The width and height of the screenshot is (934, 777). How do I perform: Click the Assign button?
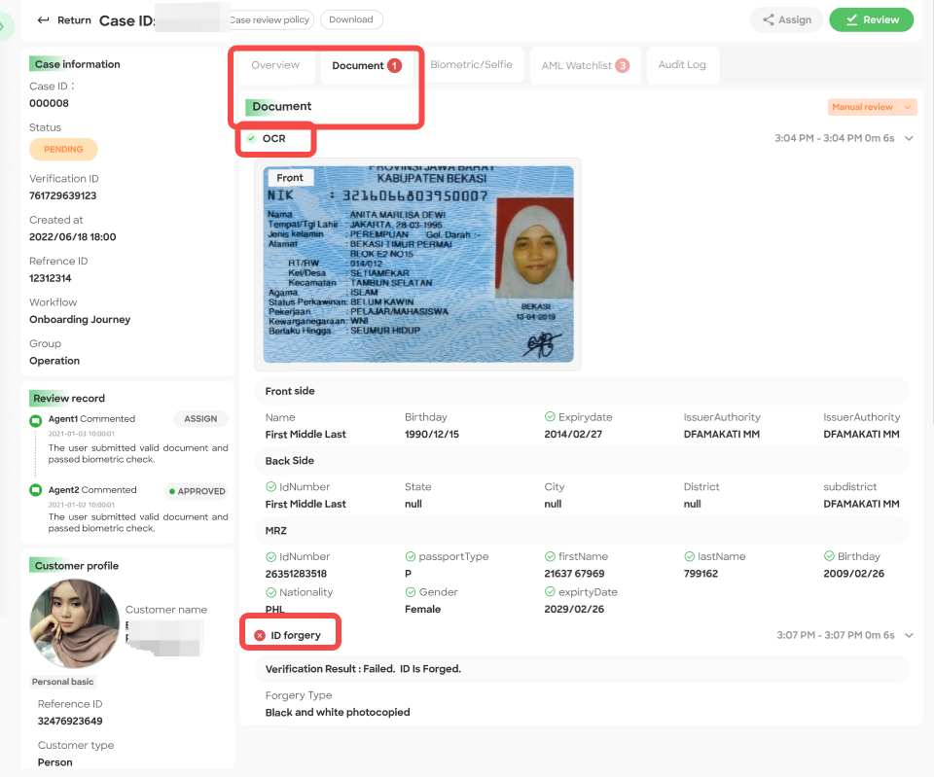tap(786, 19)
